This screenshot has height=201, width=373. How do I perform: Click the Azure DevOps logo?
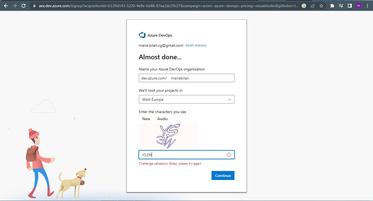pos(142,35)
